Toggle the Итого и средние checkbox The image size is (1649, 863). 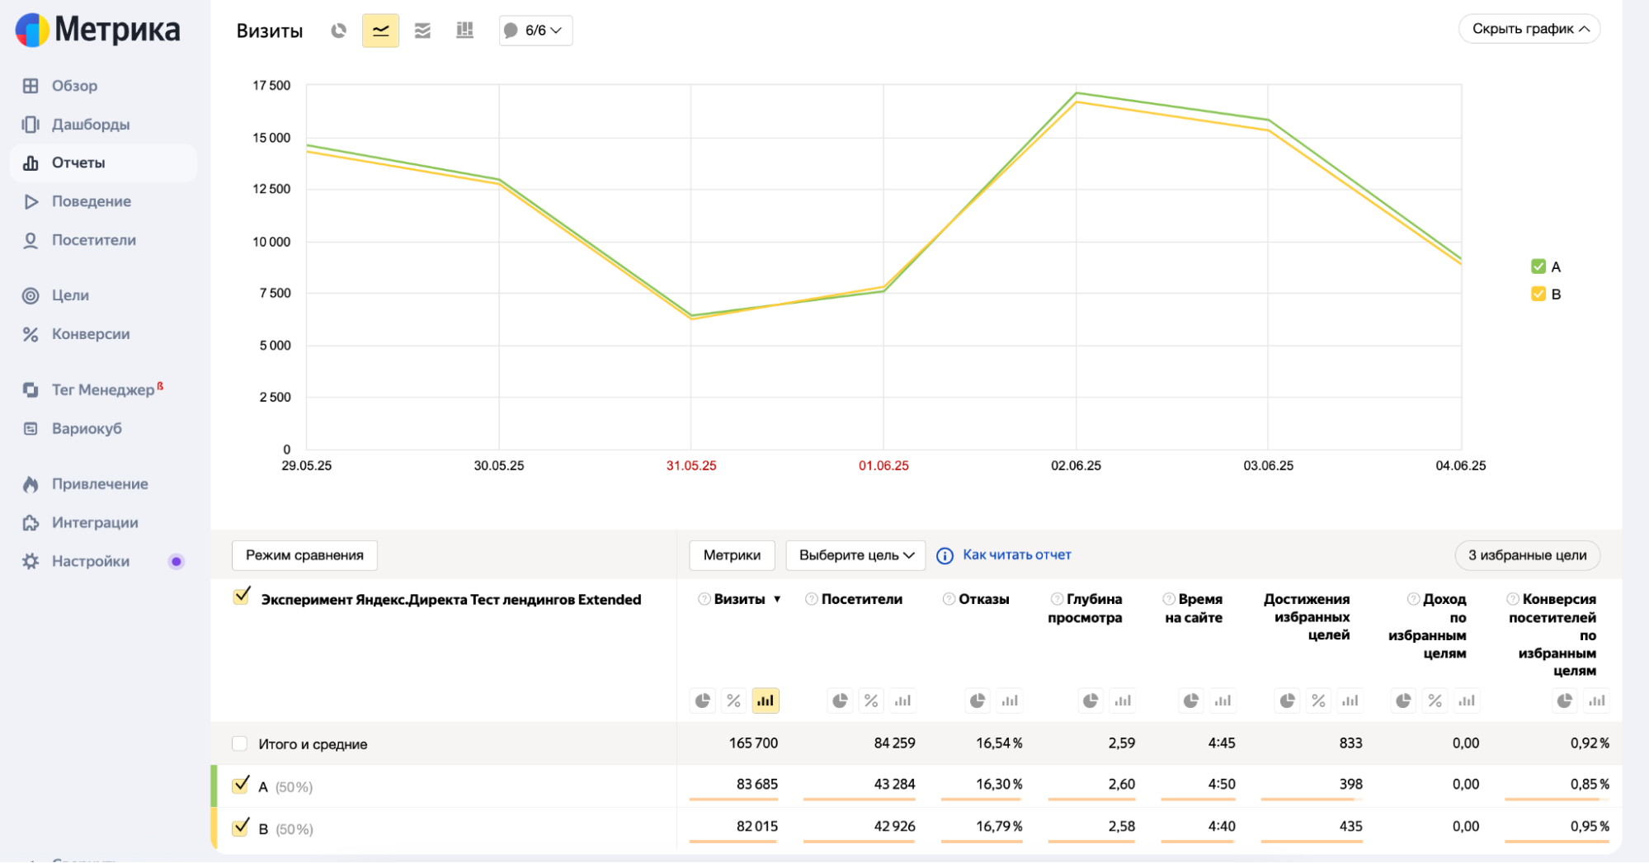[x=240, y=744]
